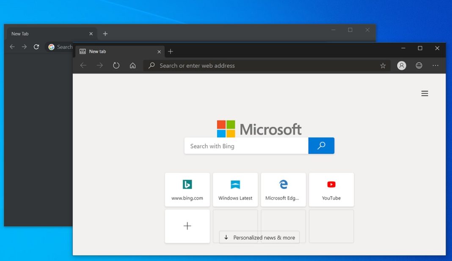Open Edge Settings and more menu

coord(435,65)
